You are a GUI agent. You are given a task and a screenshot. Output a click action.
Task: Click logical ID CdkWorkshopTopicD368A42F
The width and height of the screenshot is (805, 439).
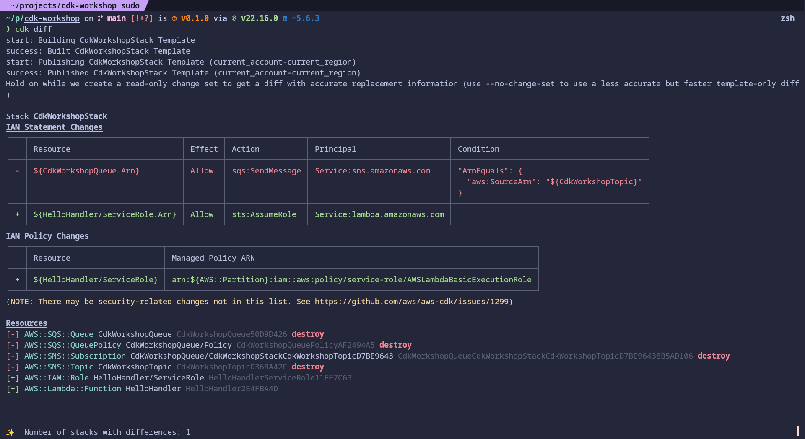(x=232, y=367)
